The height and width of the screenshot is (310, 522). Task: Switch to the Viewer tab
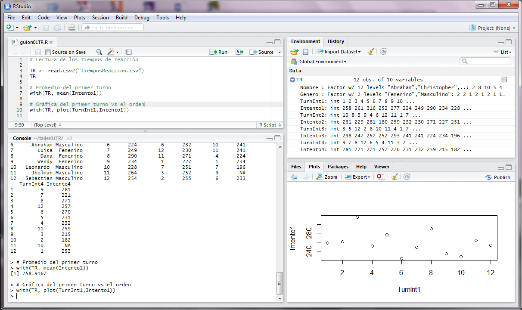click(x=382, y=167)
